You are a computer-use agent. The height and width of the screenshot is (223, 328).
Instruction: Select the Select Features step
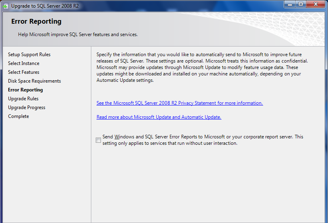tap(24, 72)
